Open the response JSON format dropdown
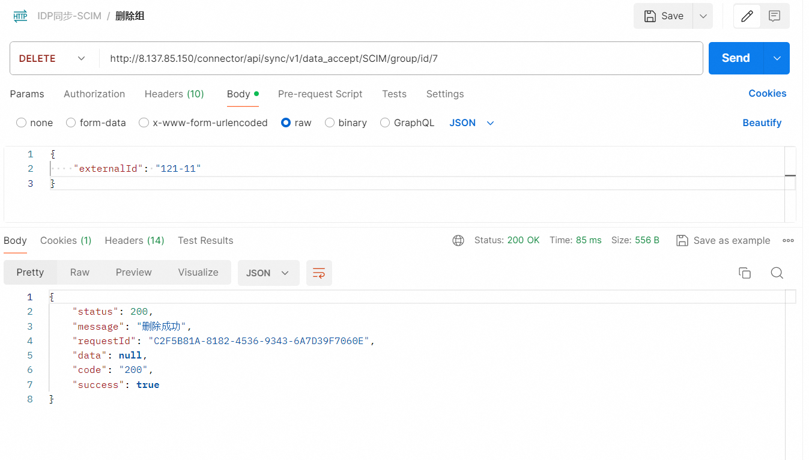The height and width of the screenshot is (460, 809). tap(268, 273)
